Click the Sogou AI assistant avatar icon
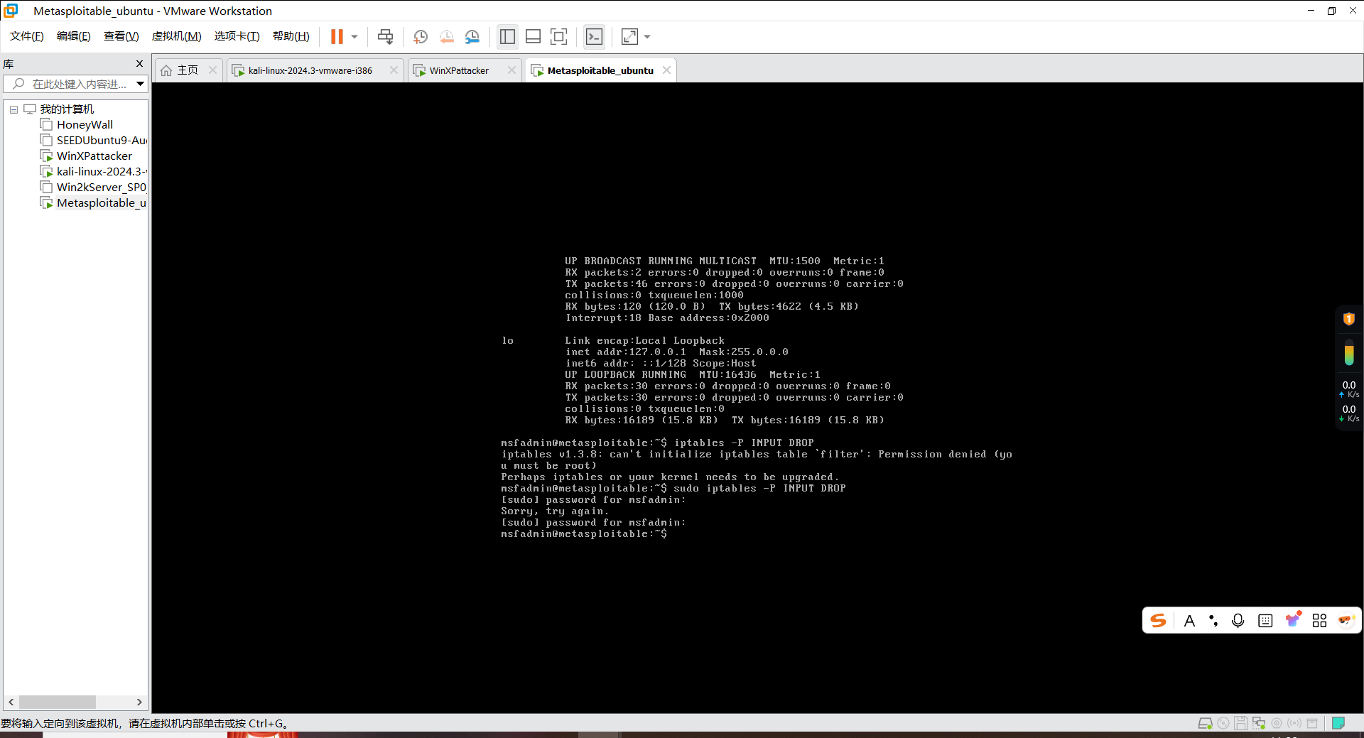The height and width of the screenshot is (738, 1364). (1346, 620)
